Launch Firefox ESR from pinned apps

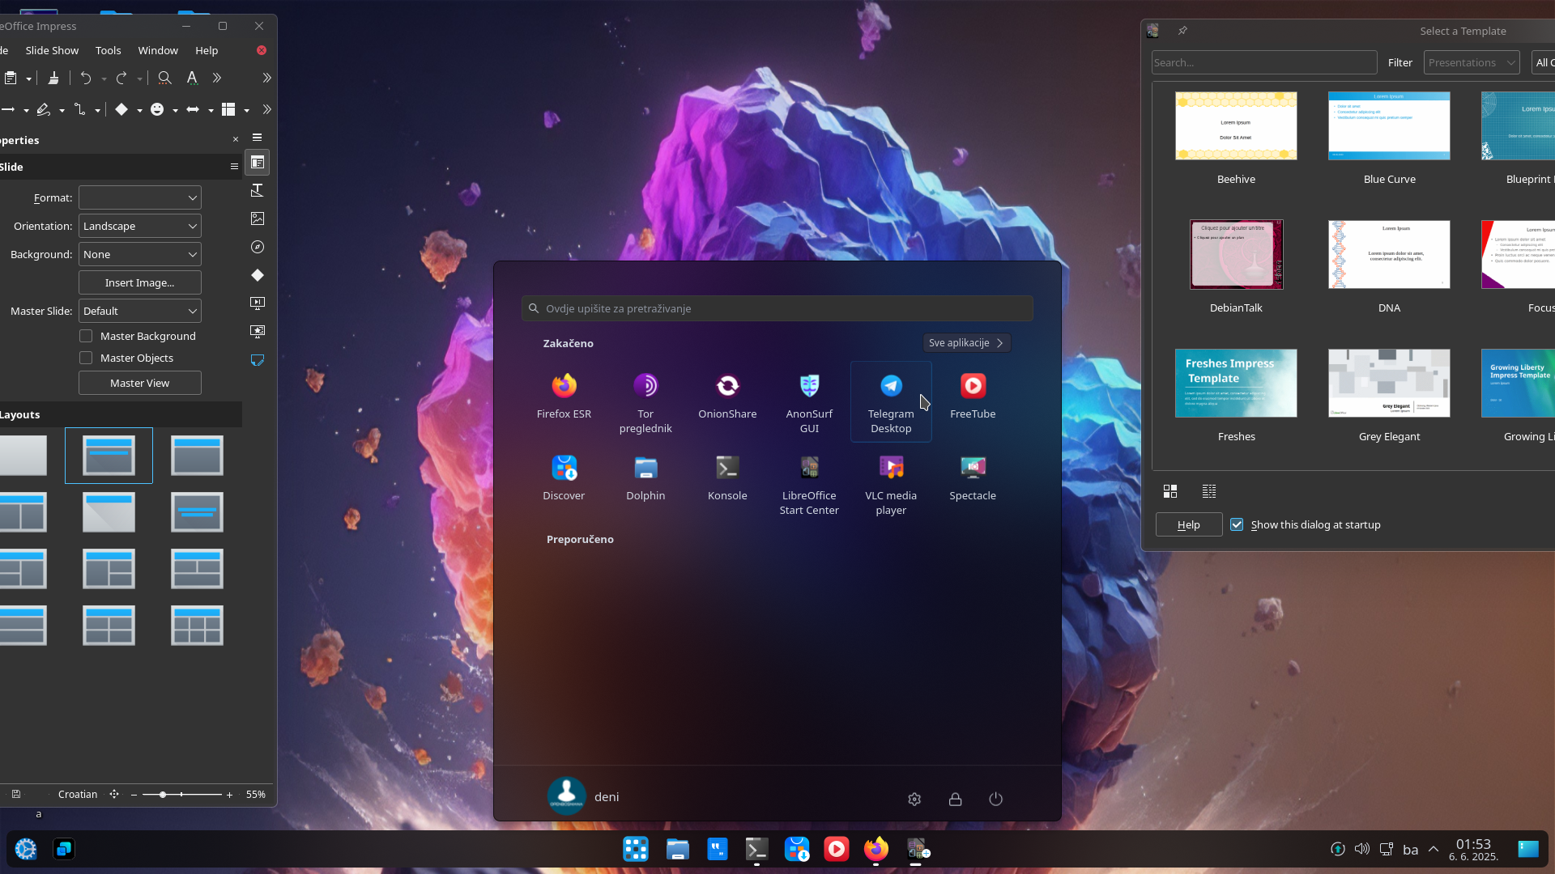(564, 397)
